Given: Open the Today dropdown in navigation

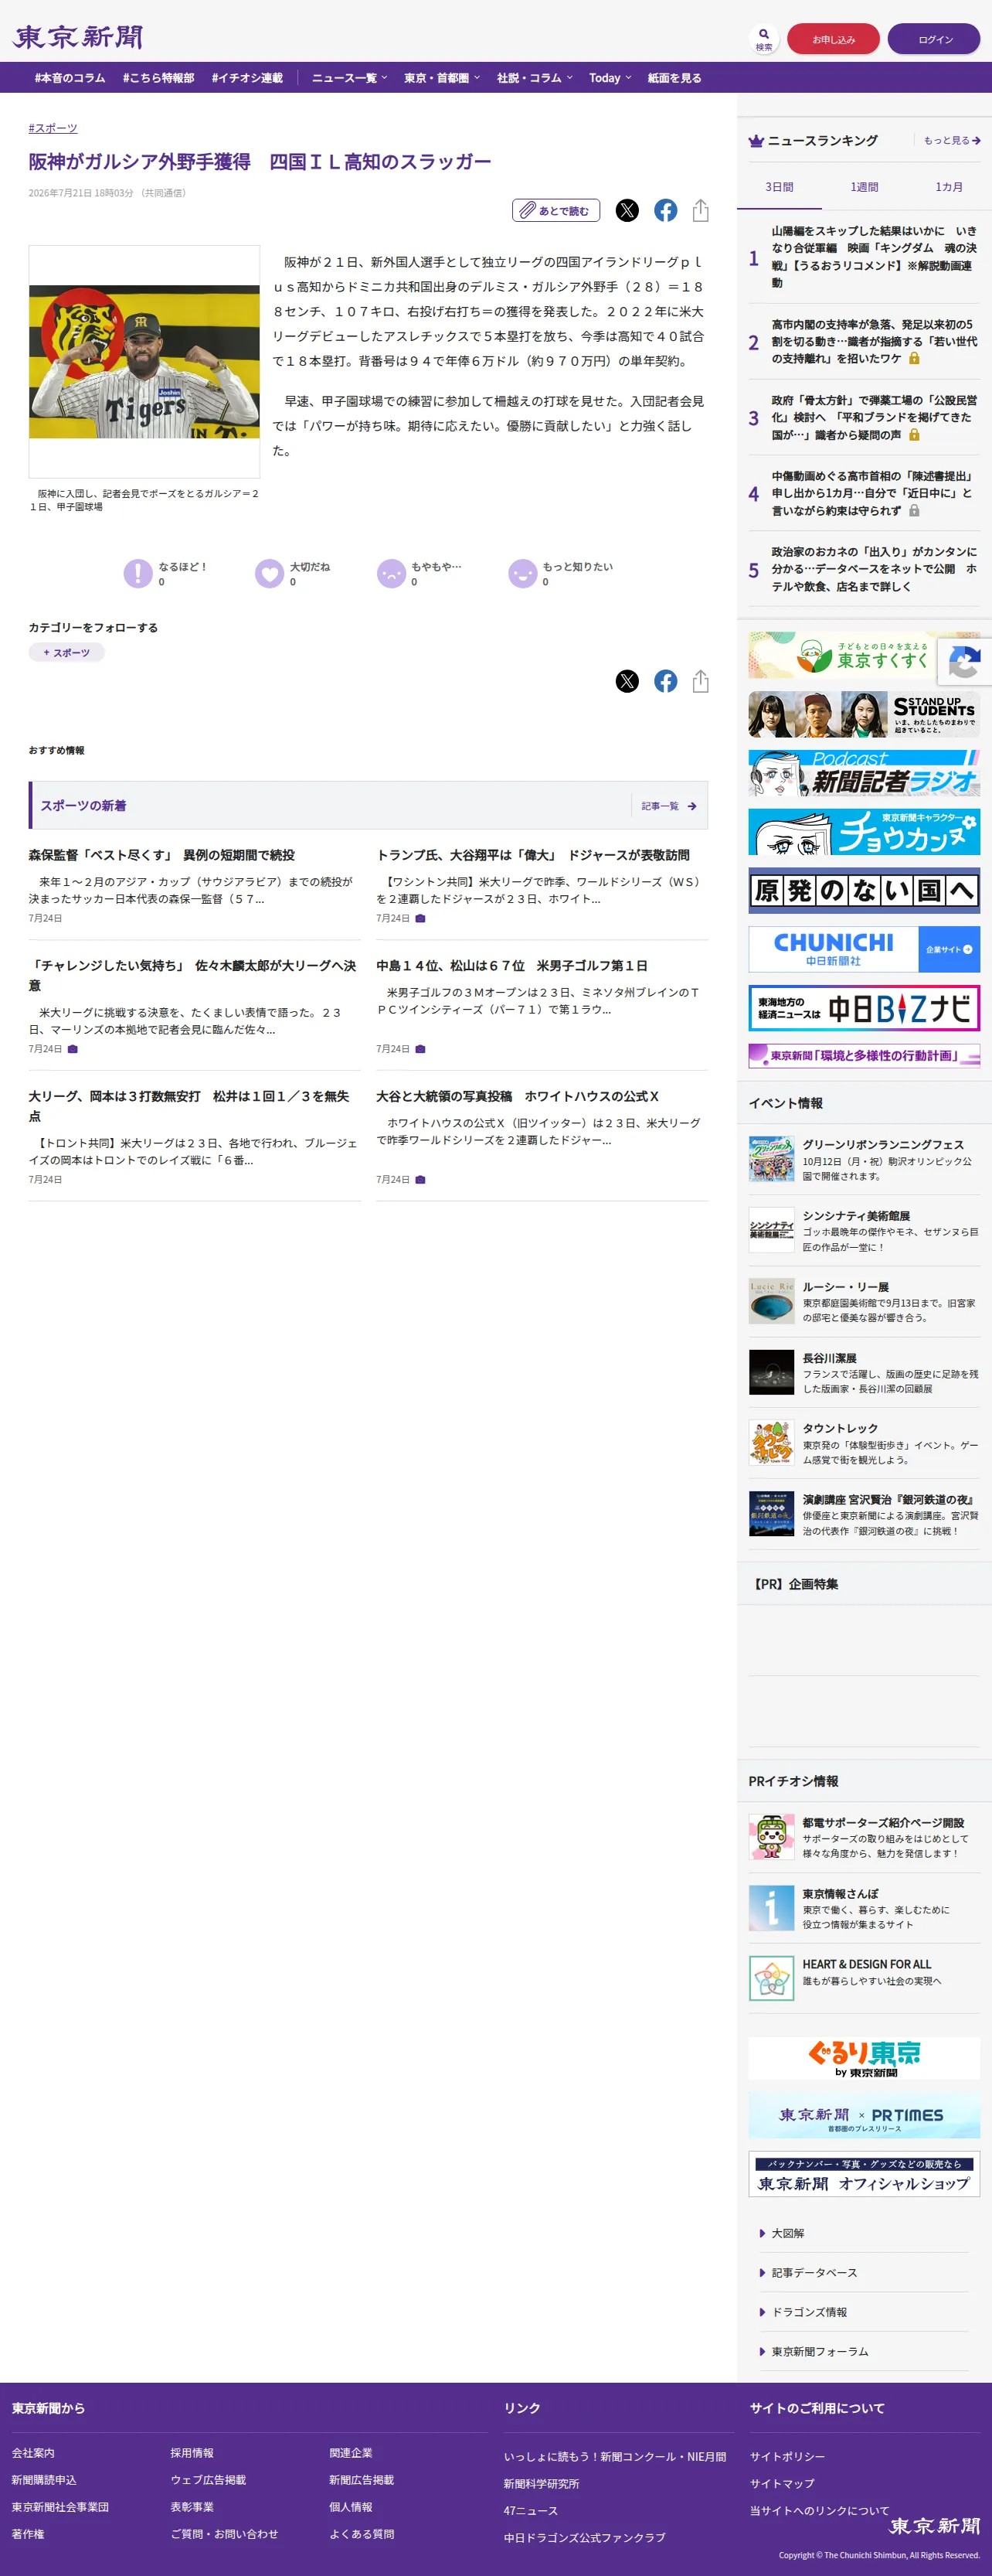Looking at the screenshot, I should click(x=610, y=77).
